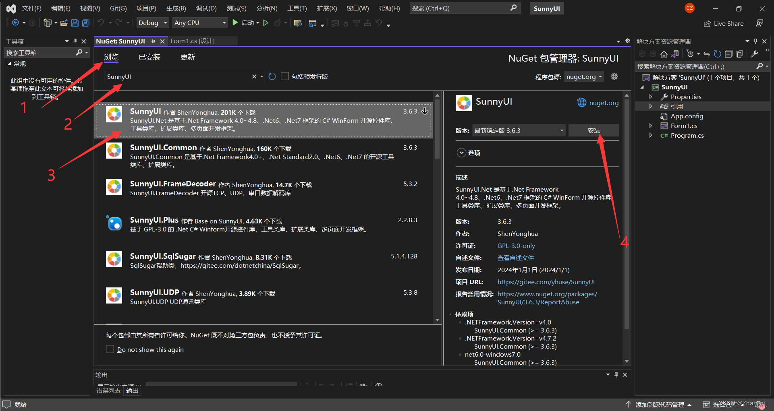Screen dimensions: 774x411
Task: Click the Visual Studio search box (Ctrl+Q)
Action: (x=465, y=8)
